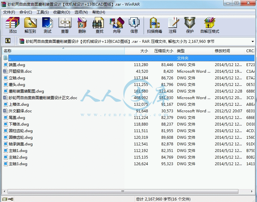Click the Word icon of 砂轮两自由度曲面磨削装置设计正文.doc

click(5, 98)
